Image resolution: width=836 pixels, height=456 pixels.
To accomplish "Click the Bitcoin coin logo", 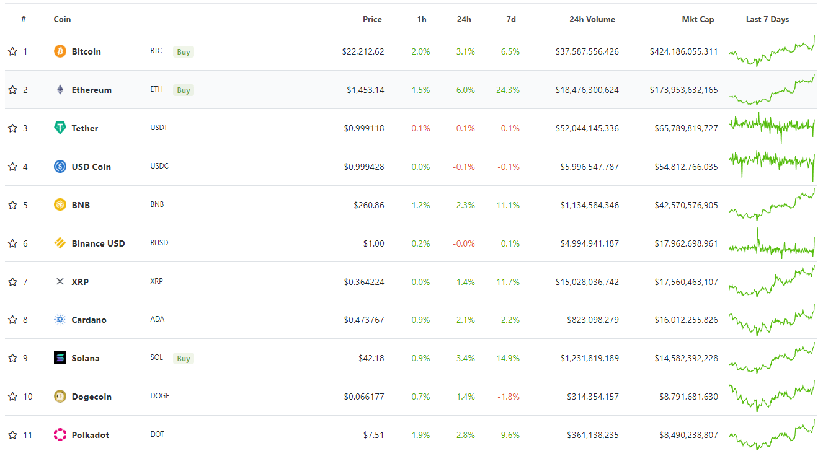I will [60, 51].
